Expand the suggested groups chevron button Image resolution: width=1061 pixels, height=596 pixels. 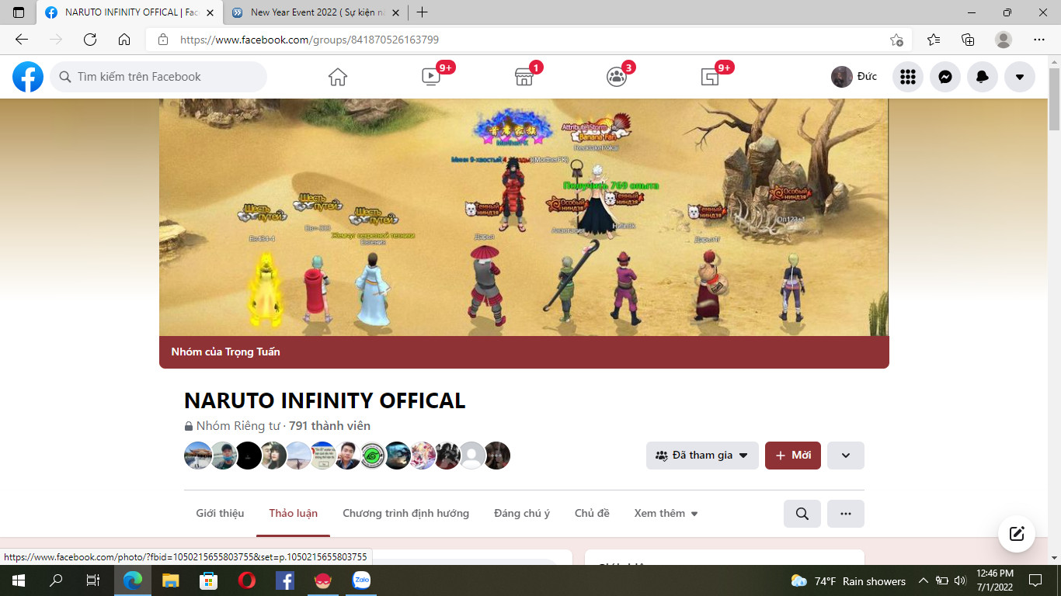846,456
